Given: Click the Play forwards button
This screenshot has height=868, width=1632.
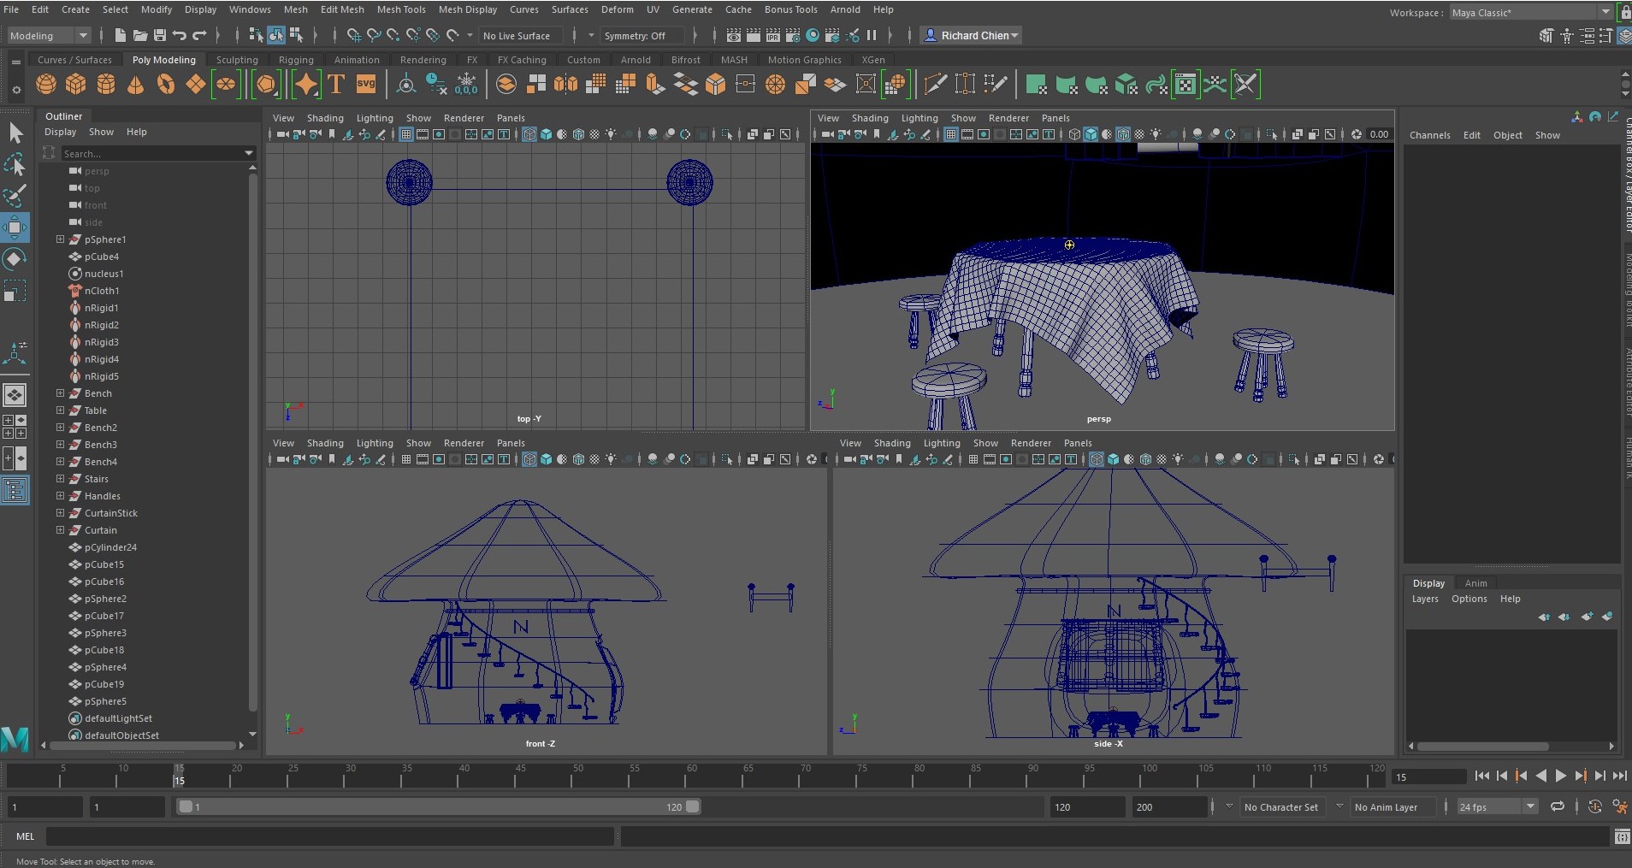Looking at the screenshot, I should [1560, 776].
